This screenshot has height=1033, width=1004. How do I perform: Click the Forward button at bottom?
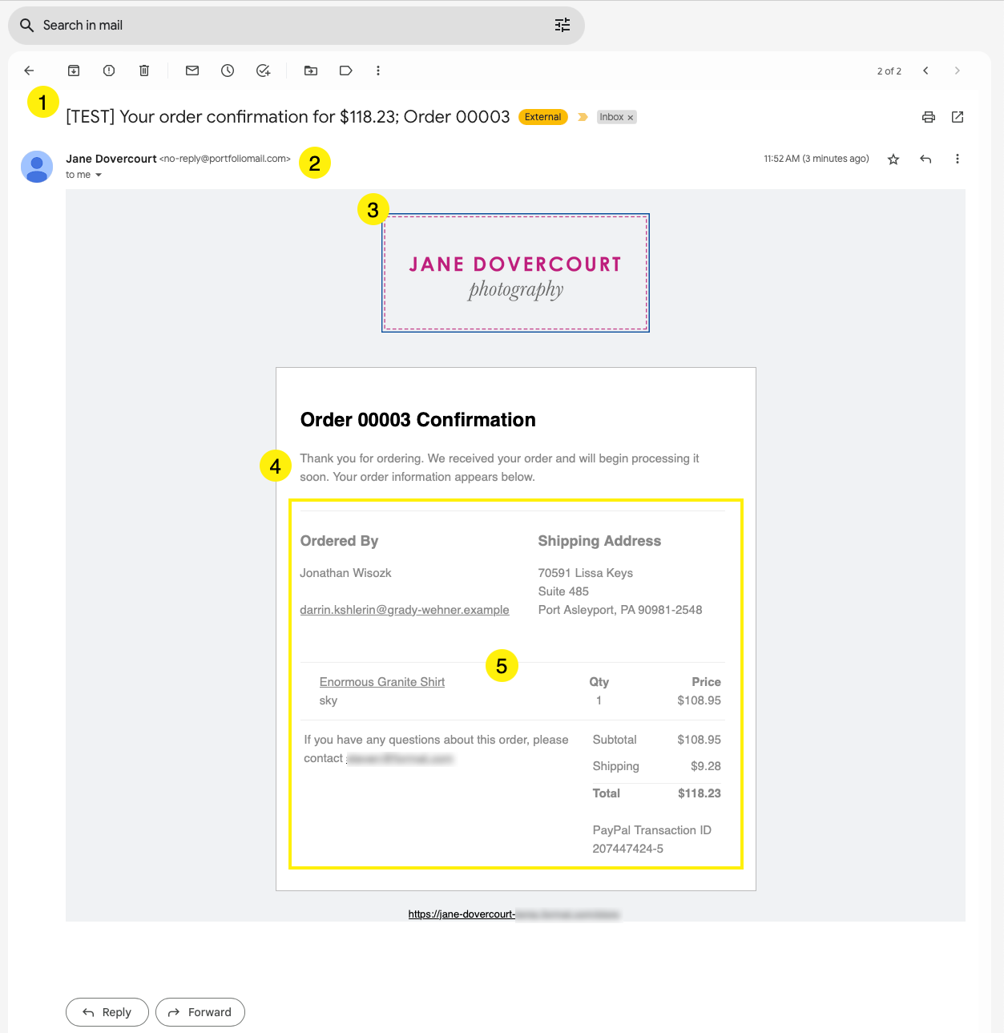(200, 1012)
